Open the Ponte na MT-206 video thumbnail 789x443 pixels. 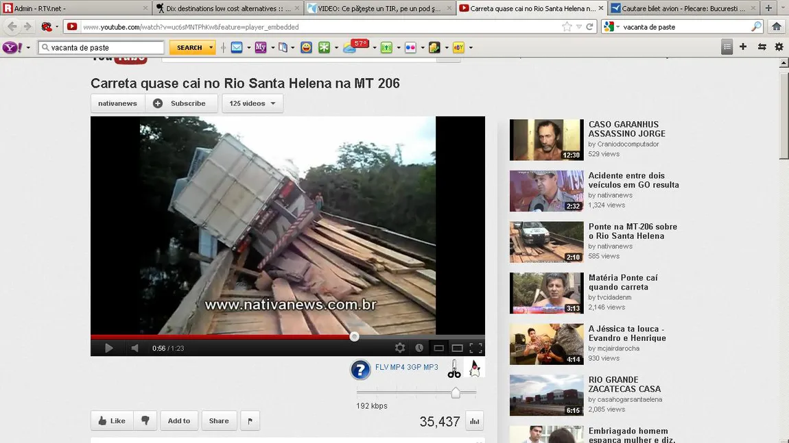pyautogui.click(x=546, y=242)
